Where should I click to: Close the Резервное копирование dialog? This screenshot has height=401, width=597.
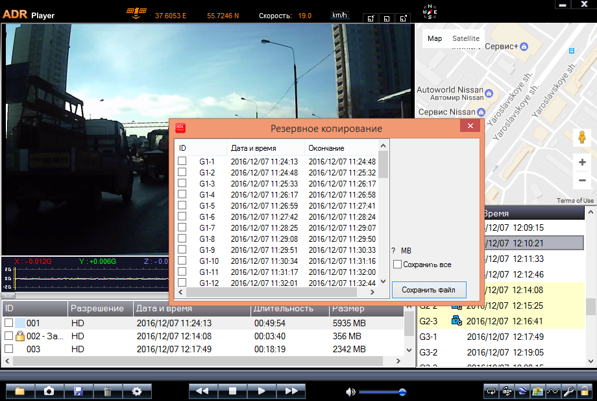pyautogui.click(x=470, y=126)
